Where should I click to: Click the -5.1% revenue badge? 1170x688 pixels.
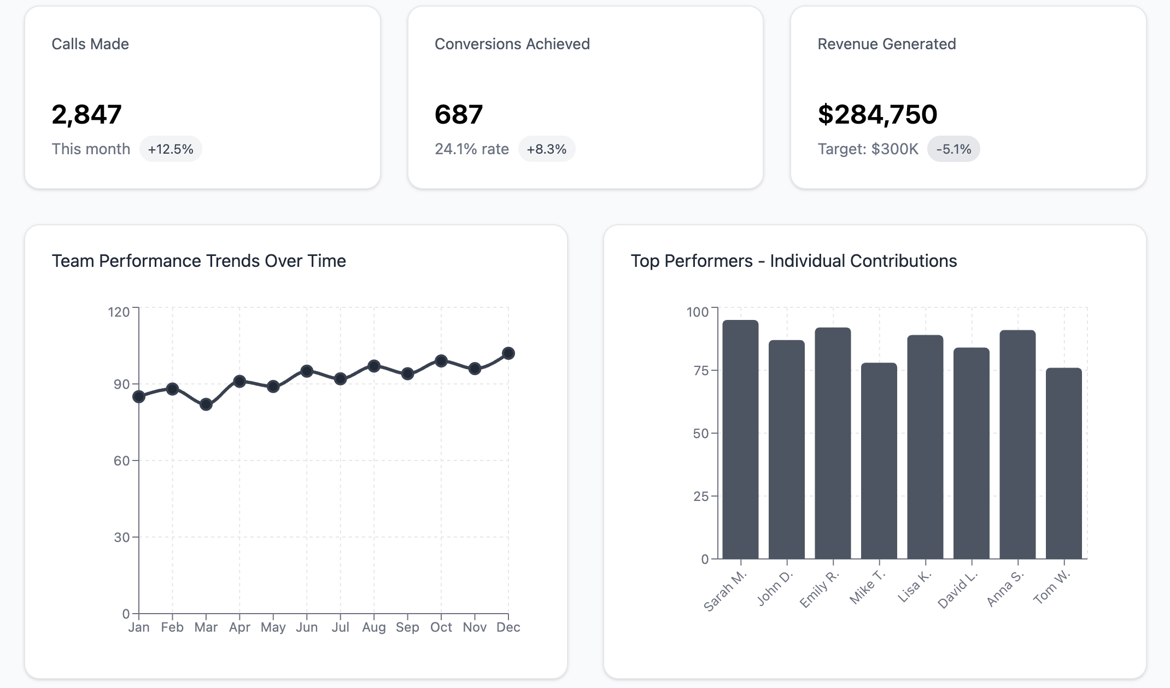(953, 149)
